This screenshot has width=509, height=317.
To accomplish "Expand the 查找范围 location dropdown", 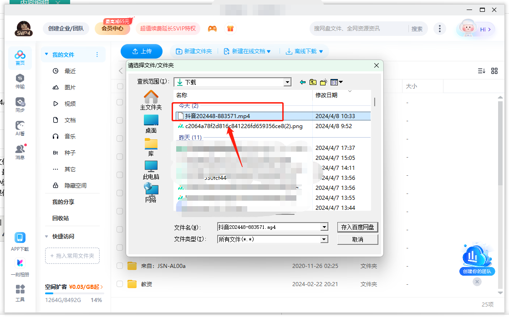I will [287, 82].
